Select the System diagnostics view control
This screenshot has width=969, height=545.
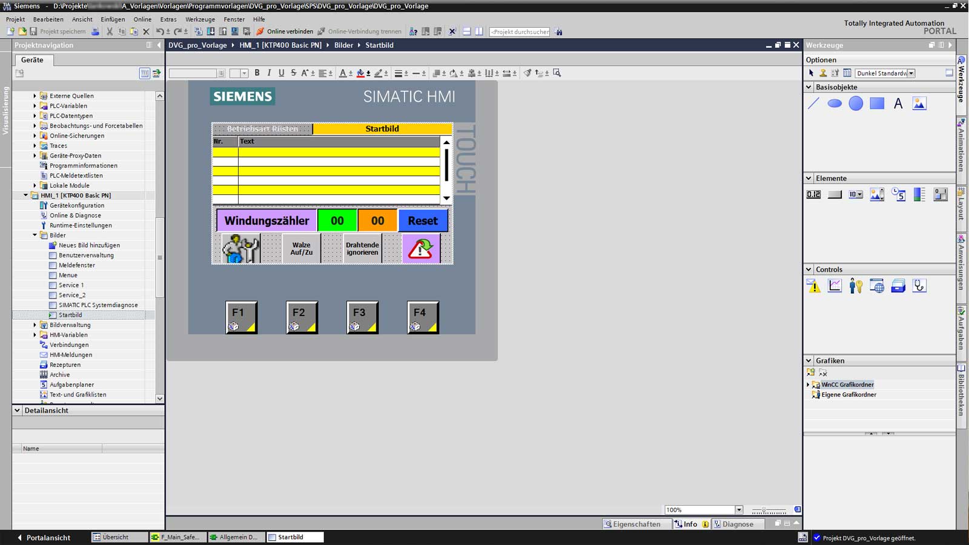[x=919, y=286]
